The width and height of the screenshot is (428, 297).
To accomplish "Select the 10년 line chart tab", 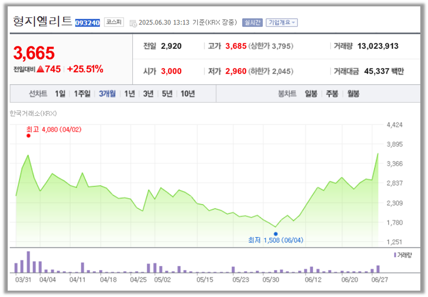I will [x=188, y=94].
